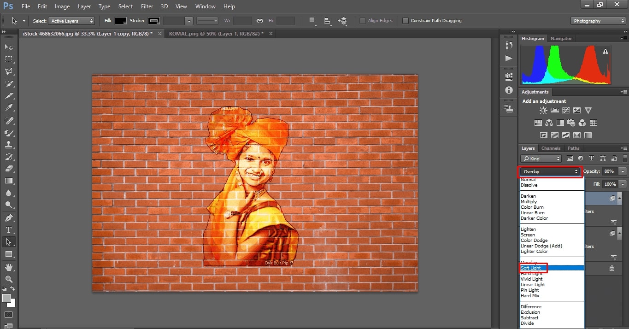Click the Fill percentage input field
This screenshot has width=629, height=329.
pos(610,184)
